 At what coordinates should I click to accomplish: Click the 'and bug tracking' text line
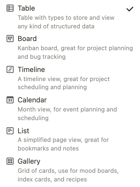tap(42, 57)
